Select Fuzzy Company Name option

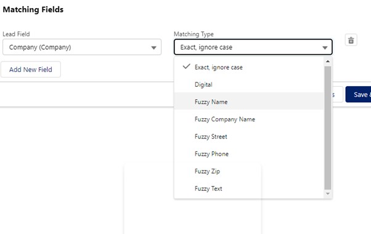coord(249,119)
